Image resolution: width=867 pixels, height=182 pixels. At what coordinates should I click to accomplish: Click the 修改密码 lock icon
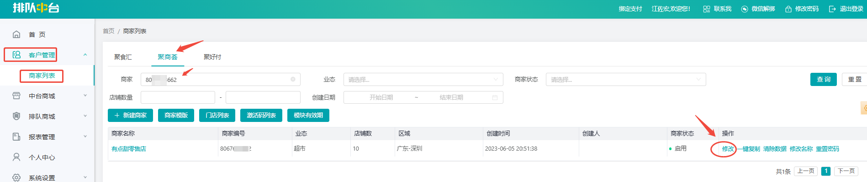click(x=788, y=9)
